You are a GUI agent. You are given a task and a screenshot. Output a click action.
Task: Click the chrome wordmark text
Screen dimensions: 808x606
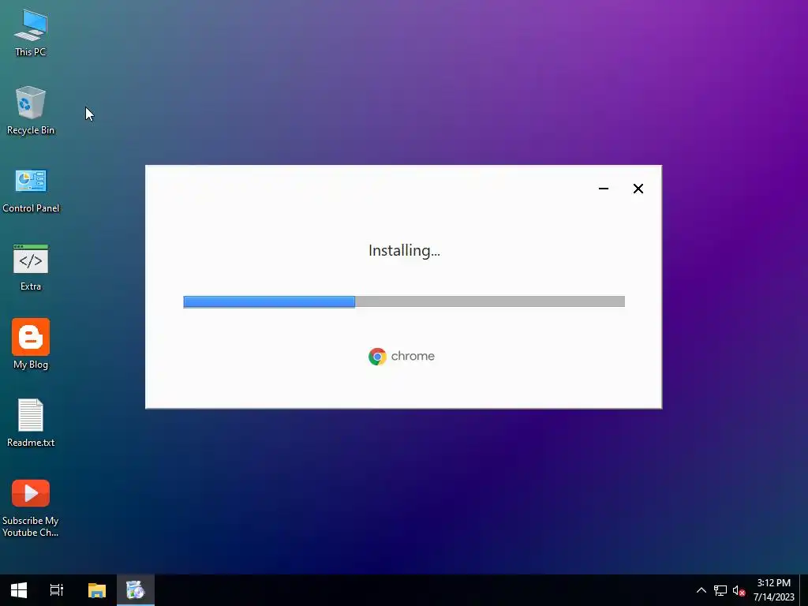[413, 356]
